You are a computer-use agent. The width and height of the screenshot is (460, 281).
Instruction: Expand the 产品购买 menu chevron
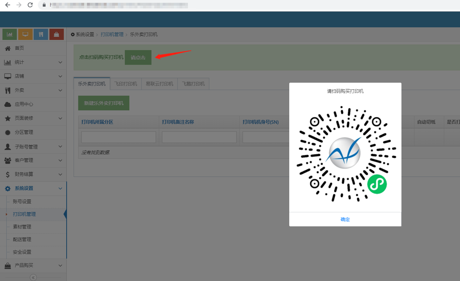(60, 266)
